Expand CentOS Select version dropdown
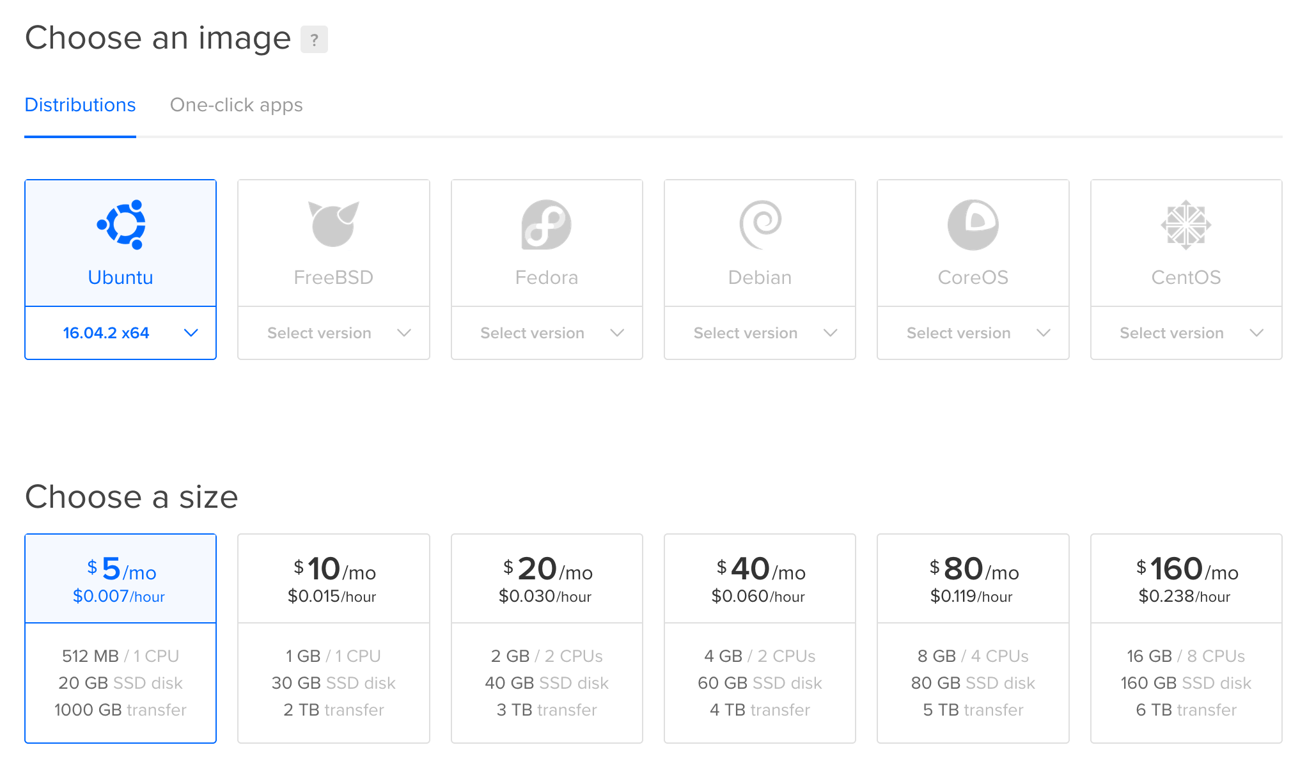 tap(1186, 333)
